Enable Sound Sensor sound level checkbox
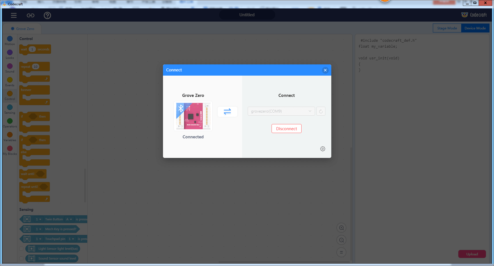Screen dimensions: 494x266 [x=21, y=258]
